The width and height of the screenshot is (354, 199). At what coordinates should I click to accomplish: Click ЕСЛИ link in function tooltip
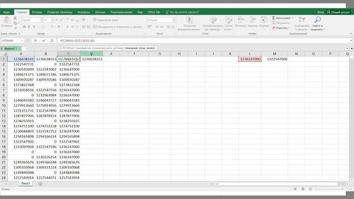coord(65,48)
